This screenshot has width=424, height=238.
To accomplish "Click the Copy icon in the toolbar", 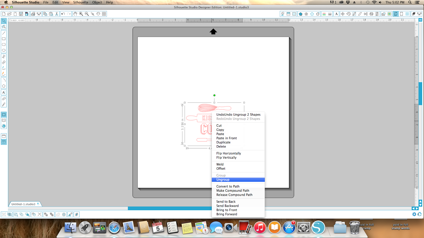I will [45, 14].
